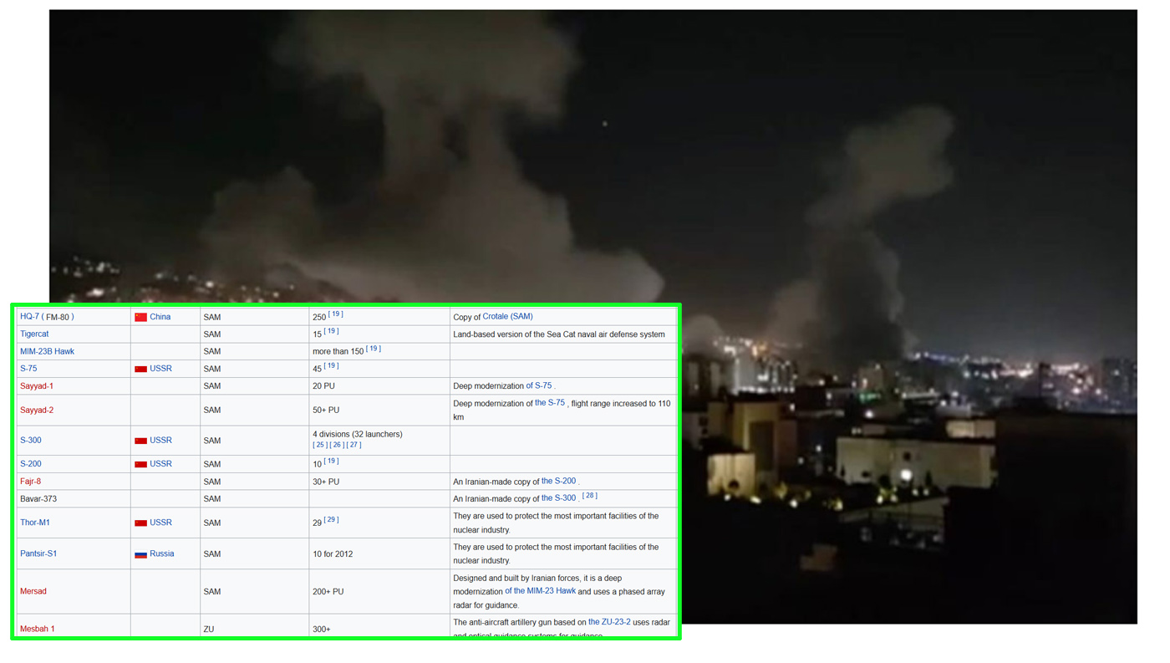
Task: Click citation [29] in Thor-M1 row
Action: pos(331,519)
